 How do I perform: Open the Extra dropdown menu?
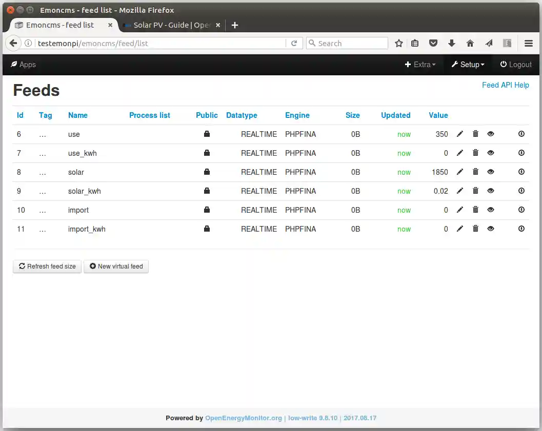coord(420,65)
